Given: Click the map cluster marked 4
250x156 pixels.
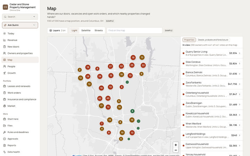Looking at the screenshot, I should point(102,129).
